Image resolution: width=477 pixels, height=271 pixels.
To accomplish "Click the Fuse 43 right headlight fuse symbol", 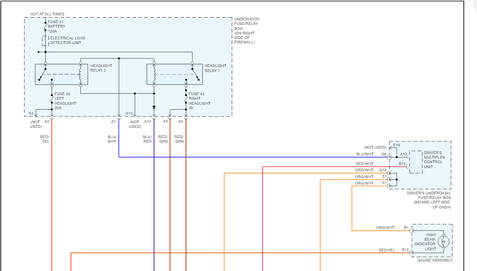I will point(186,99).
